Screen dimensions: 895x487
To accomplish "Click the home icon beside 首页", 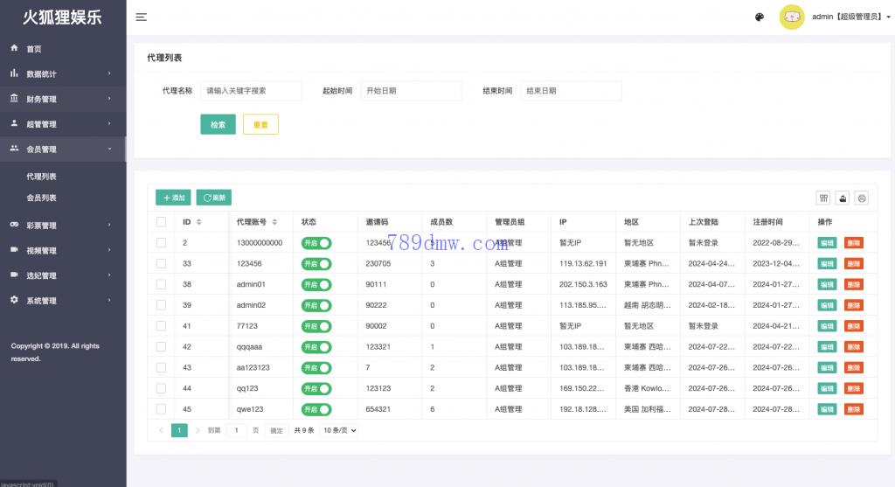I will click(x=14, y=48).
